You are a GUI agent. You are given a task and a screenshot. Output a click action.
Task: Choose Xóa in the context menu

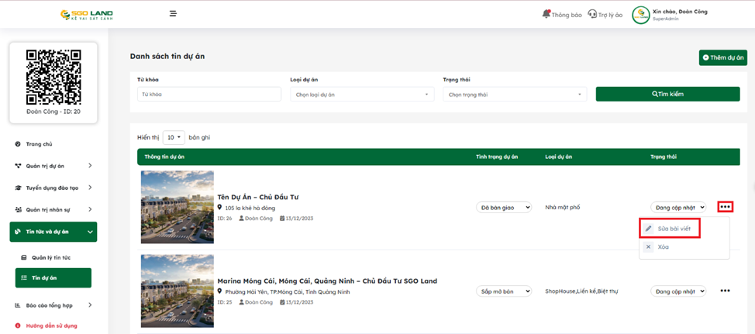click(663, 247)
